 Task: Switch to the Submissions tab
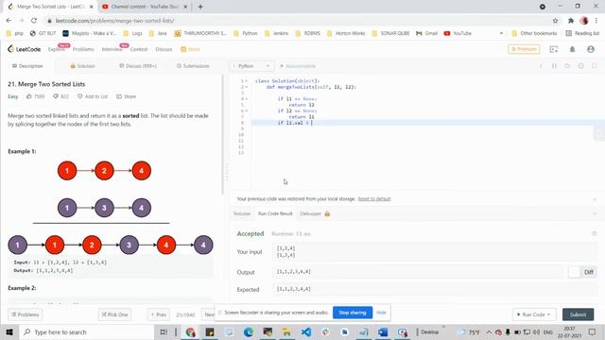(193, 66)
